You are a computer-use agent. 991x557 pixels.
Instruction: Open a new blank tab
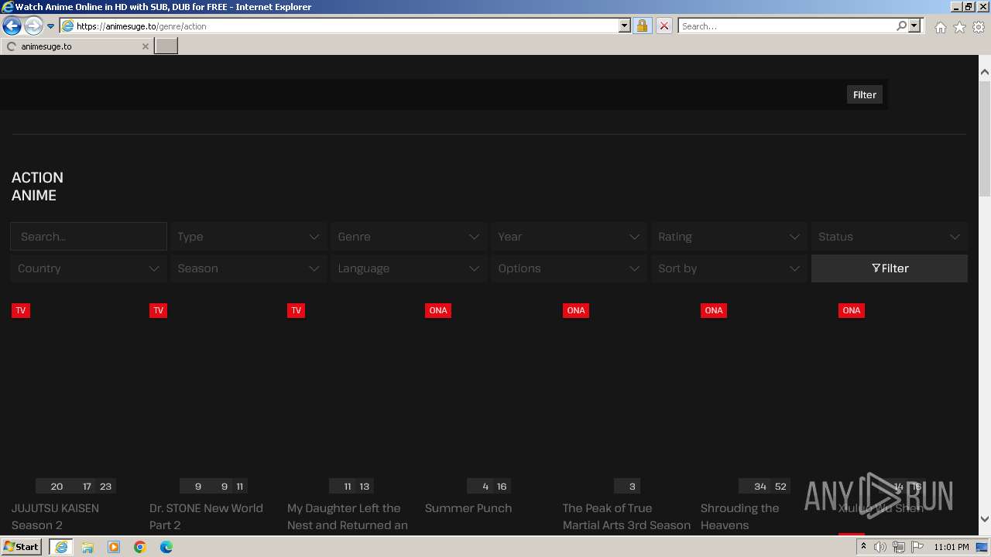pyautogui.click(x=166, y=46)
